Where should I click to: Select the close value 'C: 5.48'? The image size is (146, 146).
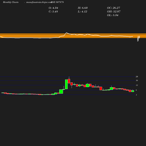coord(53,12)
